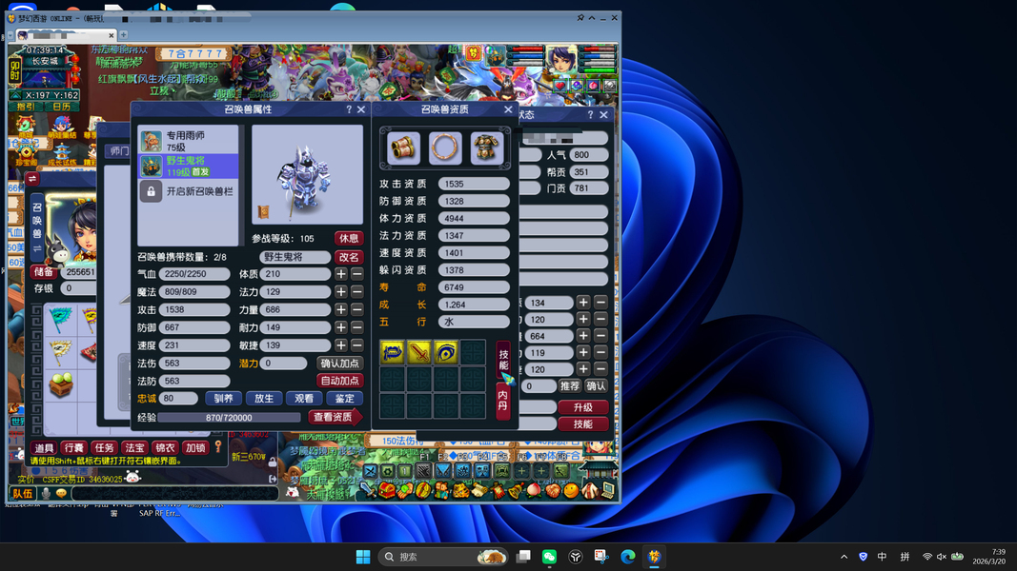Click the Windows taskbar search box
The image size is (1017, 571).
[x=443, y=557]
